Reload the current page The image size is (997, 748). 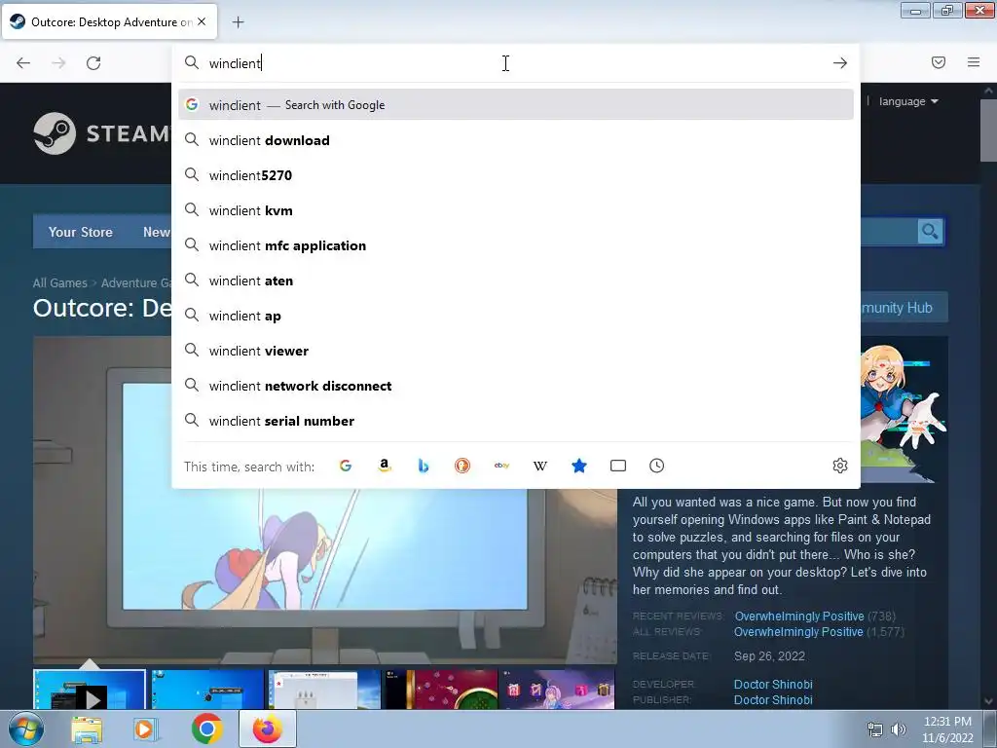[x=93, y=63]
